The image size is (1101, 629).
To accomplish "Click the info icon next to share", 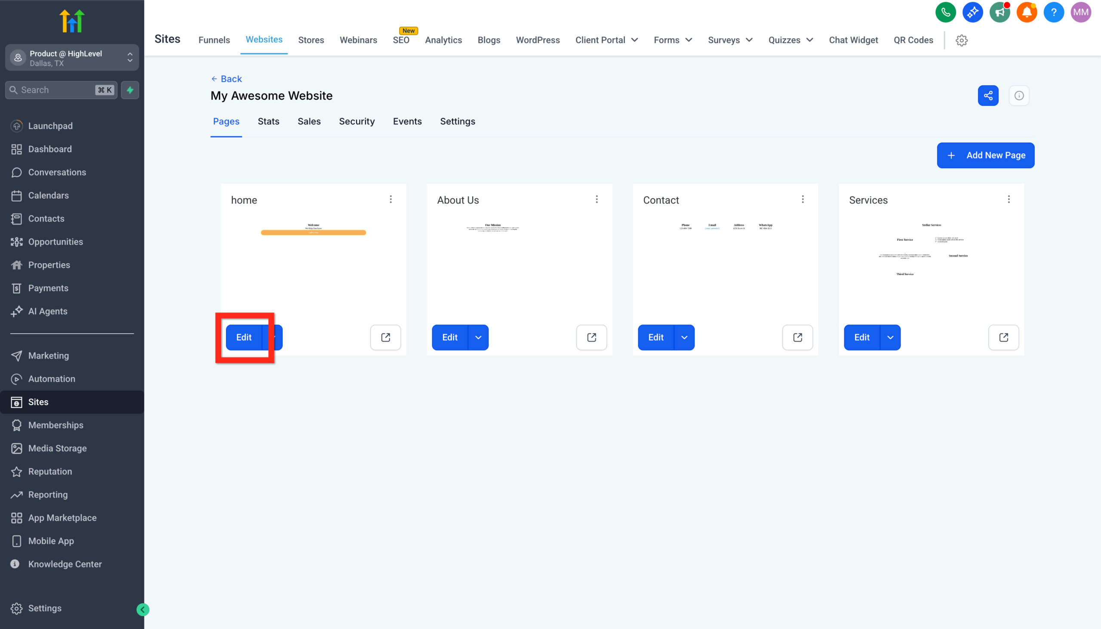I will pyautogui.click(x=1019, y=95).
